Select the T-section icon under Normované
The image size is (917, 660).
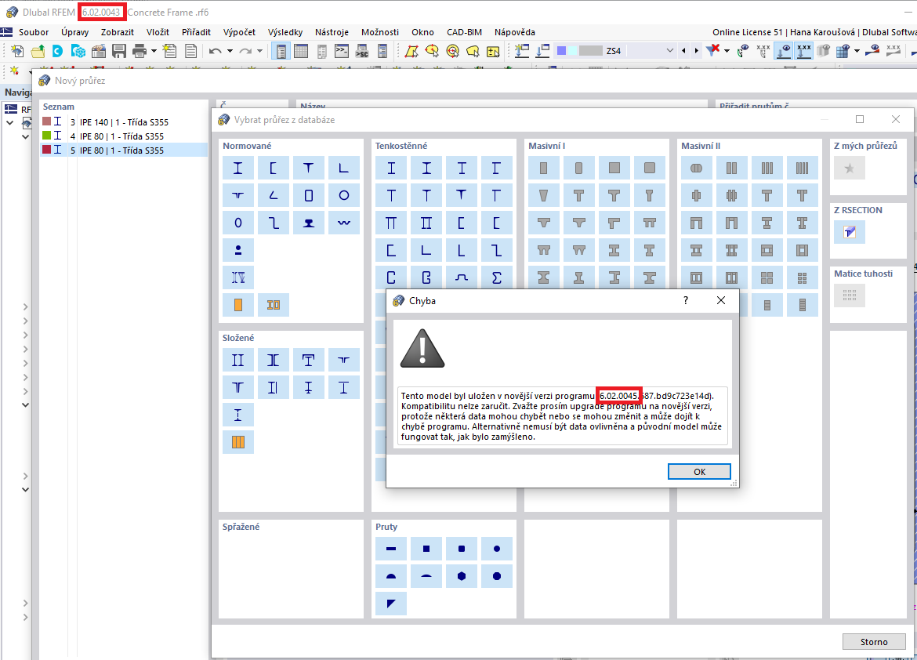(x=308, y=169)
